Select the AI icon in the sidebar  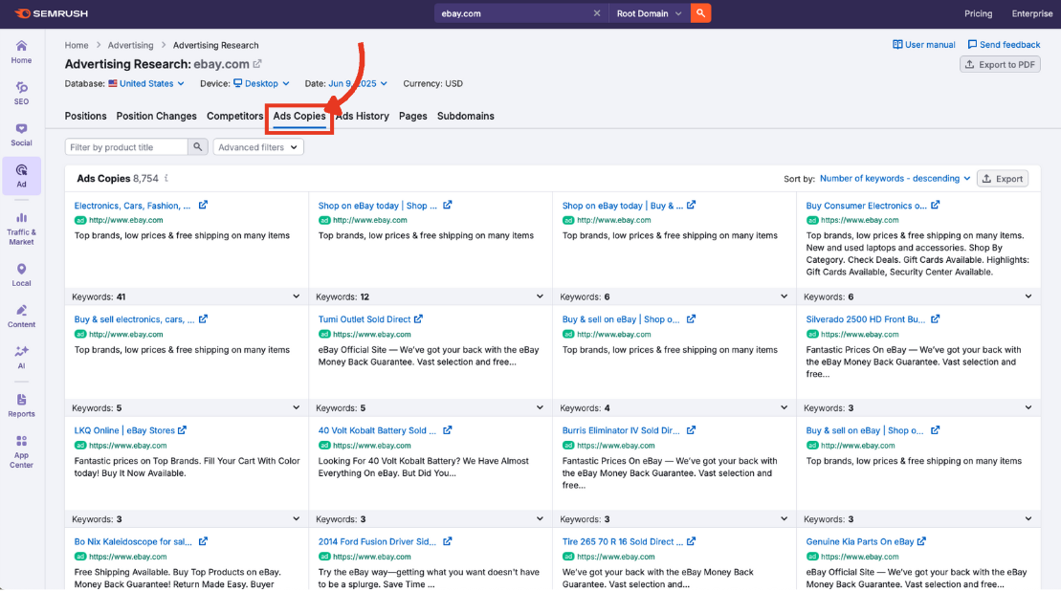[20, 357]
